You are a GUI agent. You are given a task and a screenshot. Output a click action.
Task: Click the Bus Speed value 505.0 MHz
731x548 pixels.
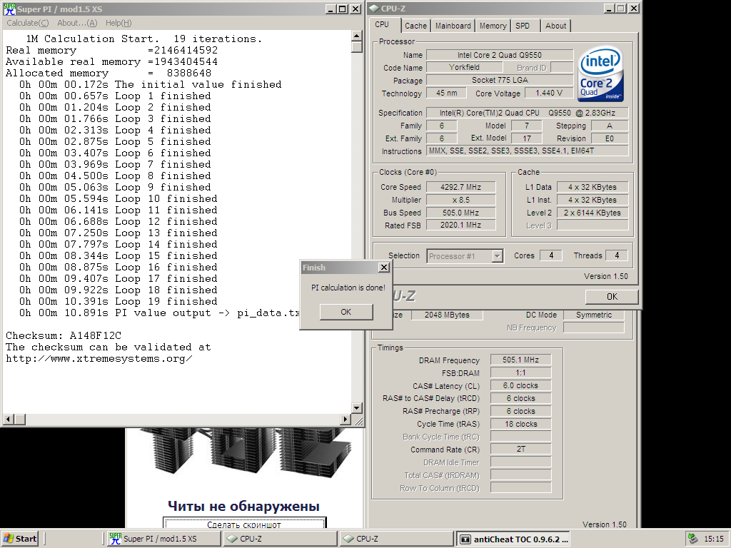[460, 213]
